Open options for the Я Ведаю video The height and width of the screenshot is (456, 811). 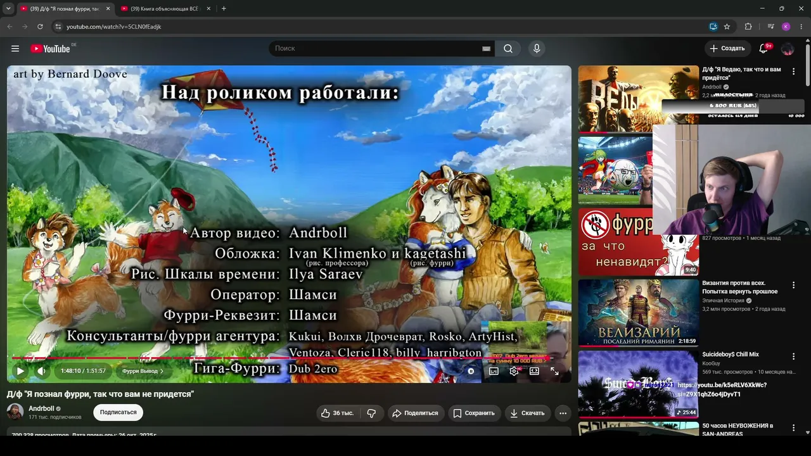pos(793,72)
